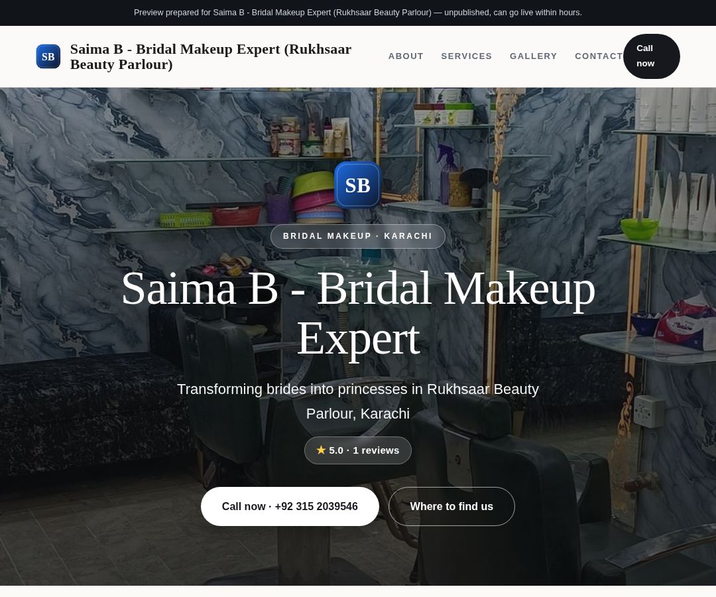Click the large SB badge in the hero
716x597 pixels.
357,185
